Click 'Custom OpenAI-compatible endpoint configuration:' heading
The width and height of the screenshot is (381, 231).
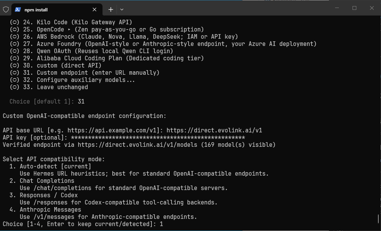click(84, 116)
